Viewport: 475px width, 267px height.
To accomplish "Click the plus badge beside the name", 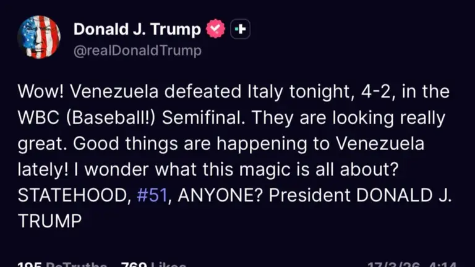I will (240, 29).
